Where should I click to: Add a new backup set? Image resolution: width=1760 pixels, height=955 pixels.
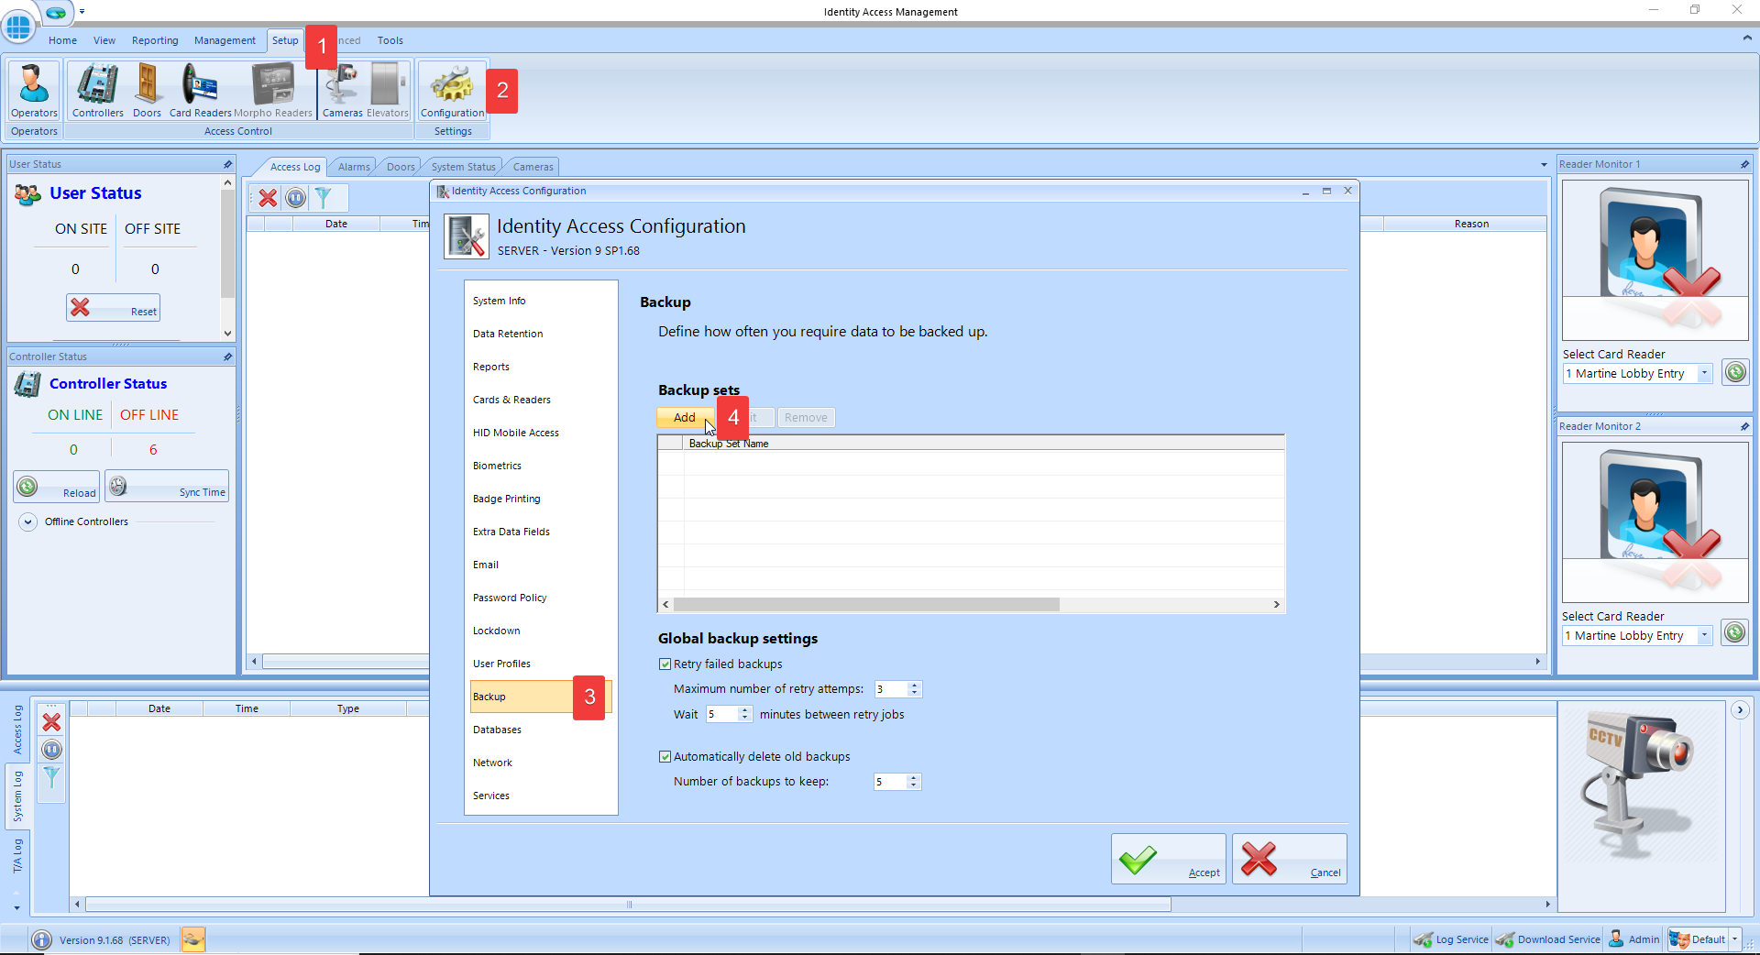point(685,417)
